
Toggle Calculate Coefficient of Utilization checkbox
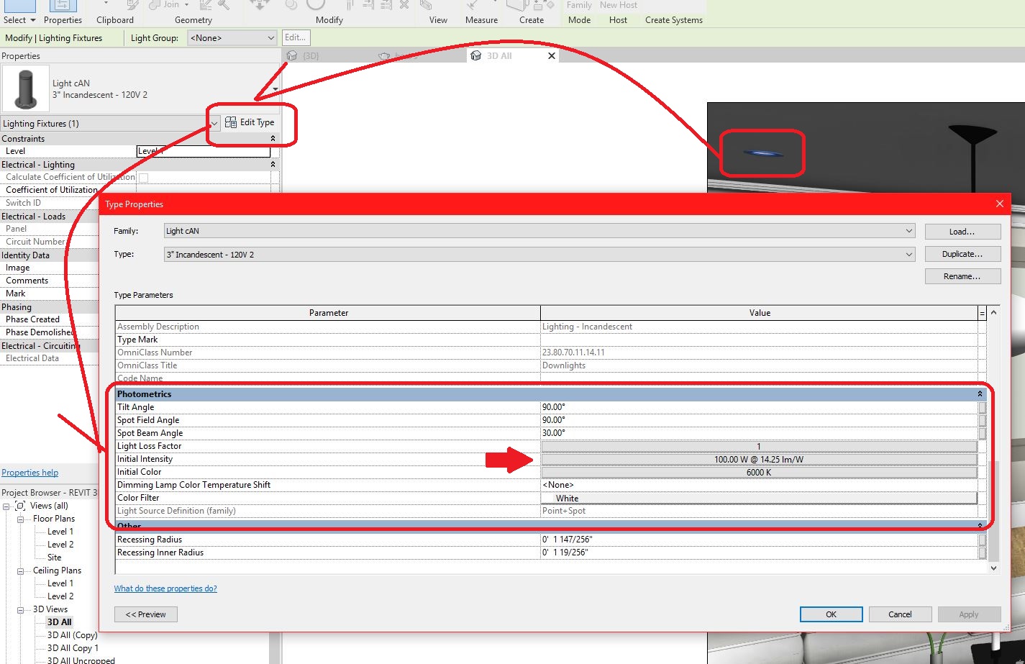tap(143, 177)
